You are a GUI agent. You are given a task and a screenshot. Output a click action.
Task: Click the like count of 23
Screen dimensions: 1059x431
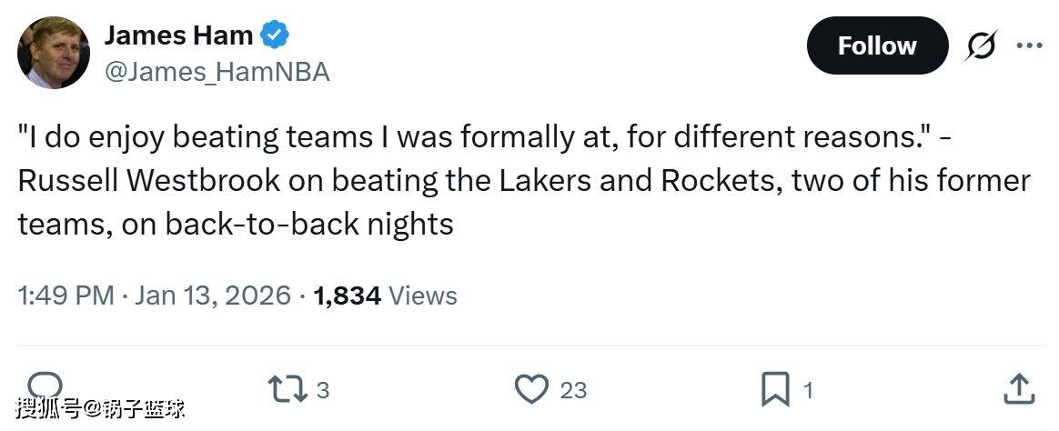(573, 391)
